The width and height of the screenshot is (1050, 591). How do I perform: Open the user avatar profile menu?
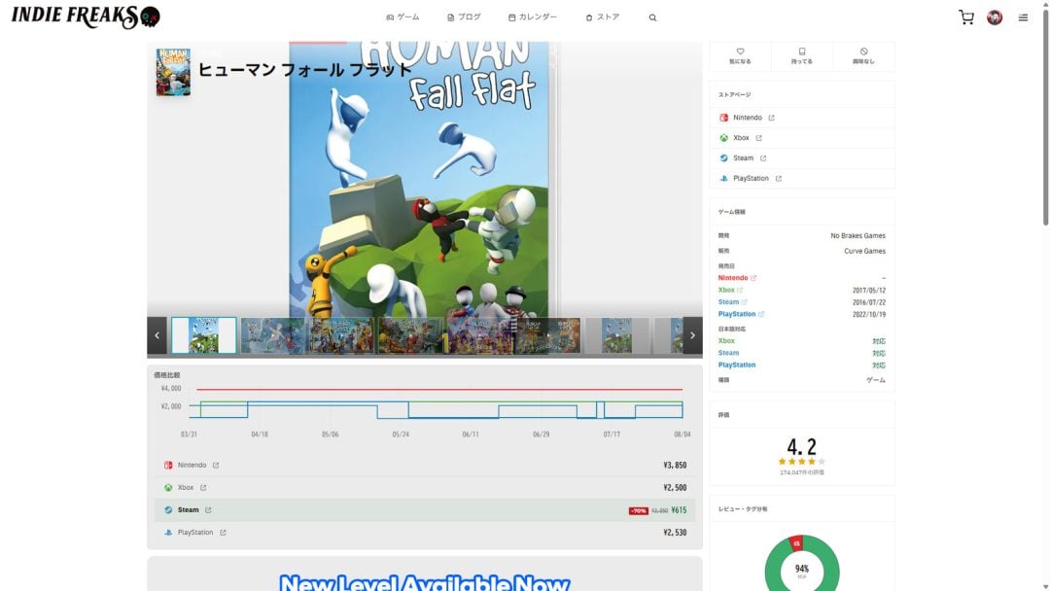click(995, 17)
